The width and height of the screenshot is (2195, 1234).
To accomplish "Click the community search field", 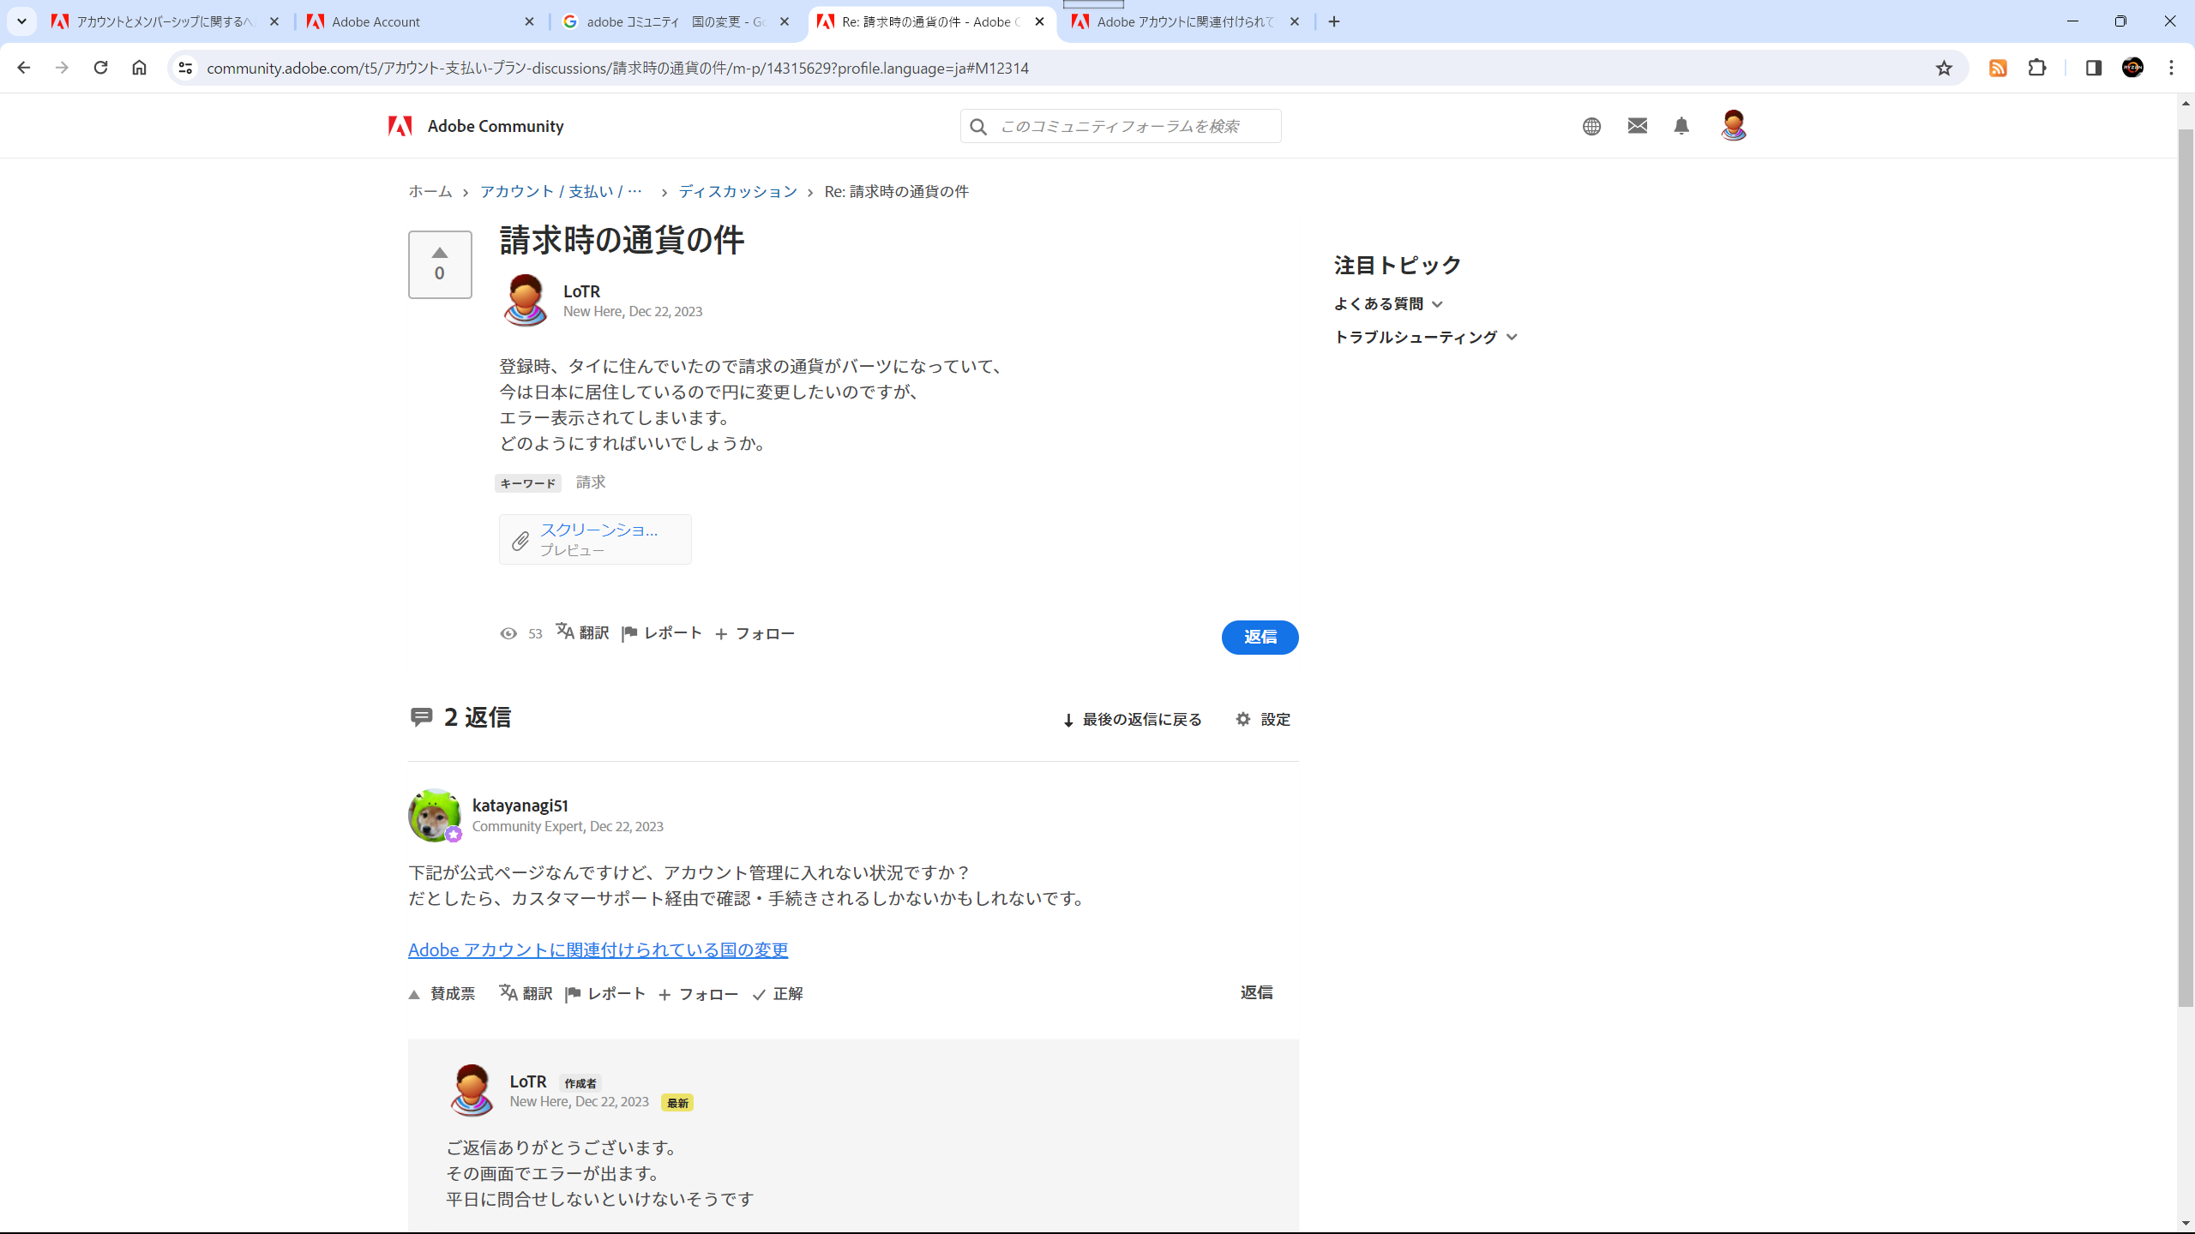I will coord(1121,126).
